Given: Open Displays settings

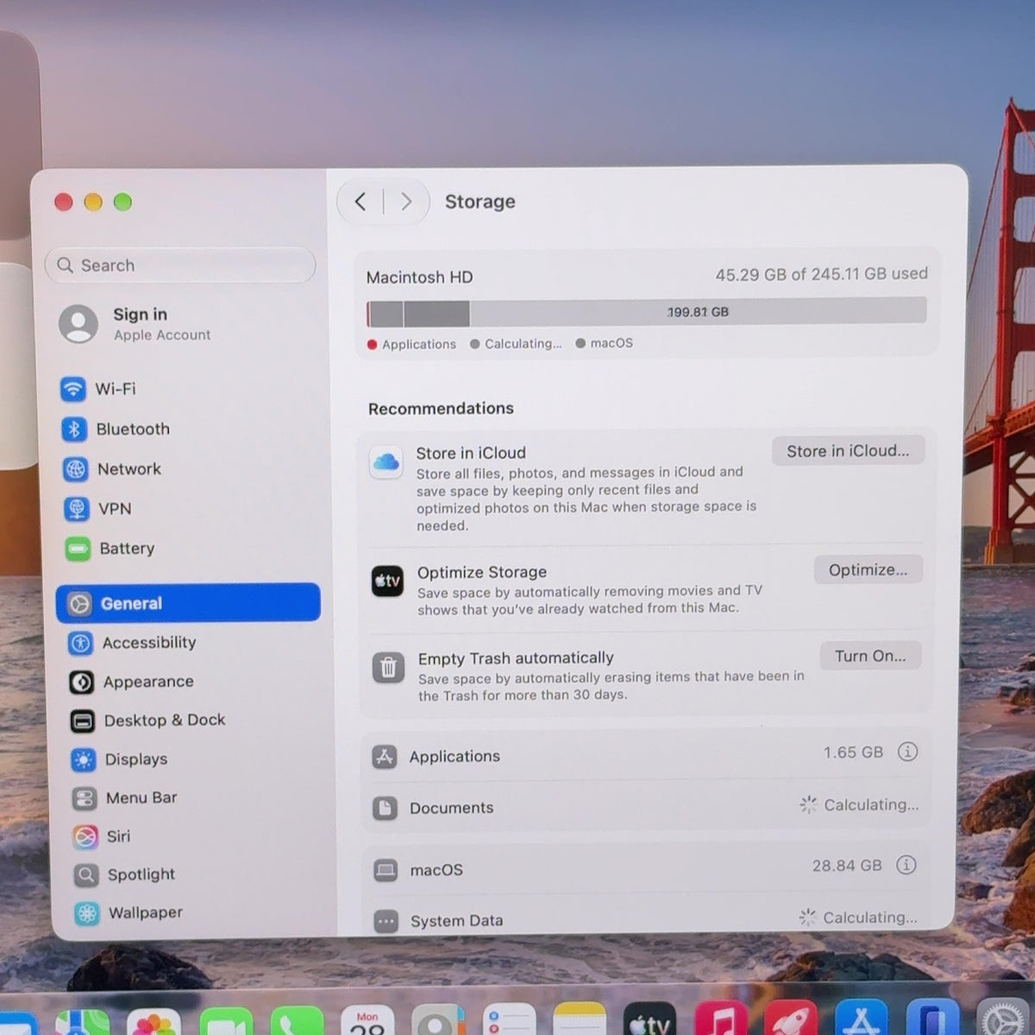Looking at the screenshot, I should (120, 759).
